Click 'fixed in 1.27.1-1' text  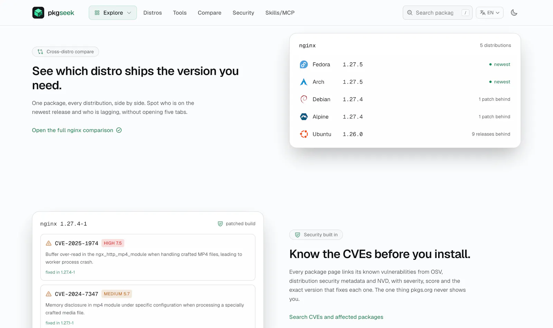click(59, 323)
